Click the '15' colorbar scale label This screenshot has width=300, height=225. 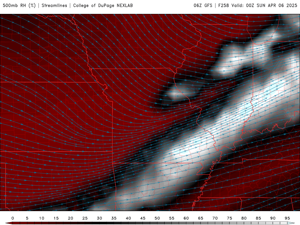56,218
